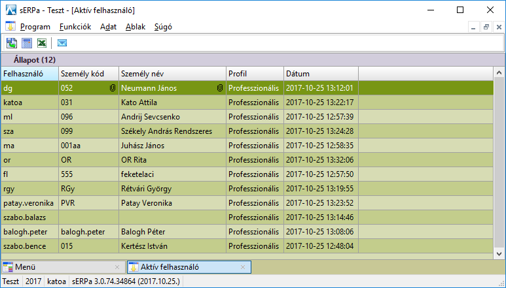Click the Aktív felhasználó tab icon
The image size is (506, 288).
point(134,267)
